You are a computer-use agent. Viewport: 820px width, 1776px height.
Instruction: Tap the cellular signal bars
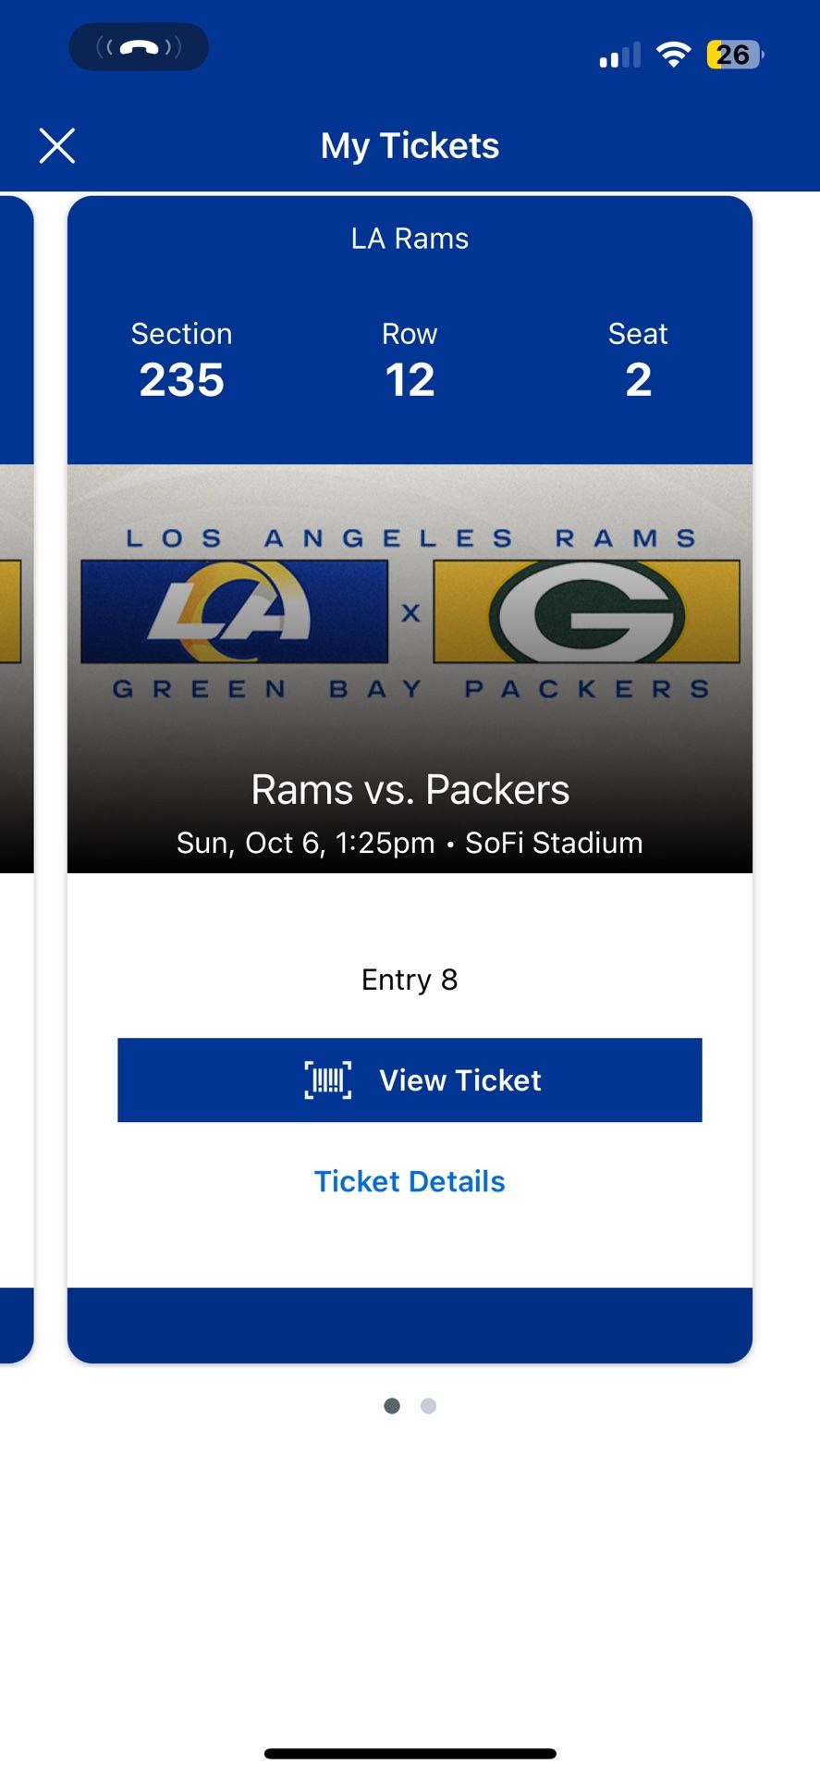pos(619,55)
